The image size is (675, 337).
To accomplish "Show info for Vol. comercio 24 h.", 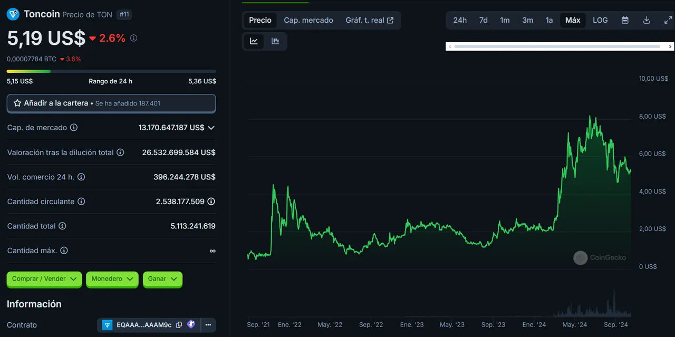I will click(x=81, y=177).
